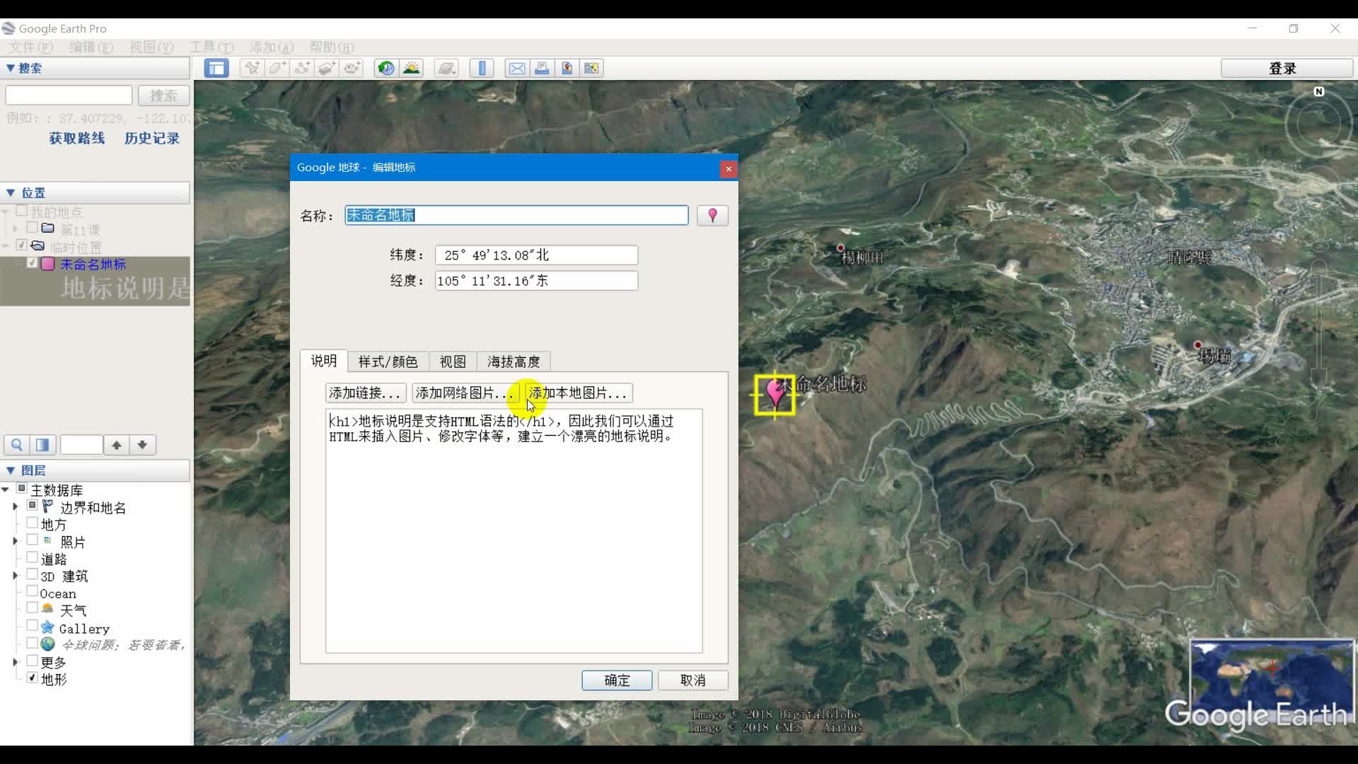Expand the 第11课 folder node
The image size is (1358, 764).
pos(15,228)
